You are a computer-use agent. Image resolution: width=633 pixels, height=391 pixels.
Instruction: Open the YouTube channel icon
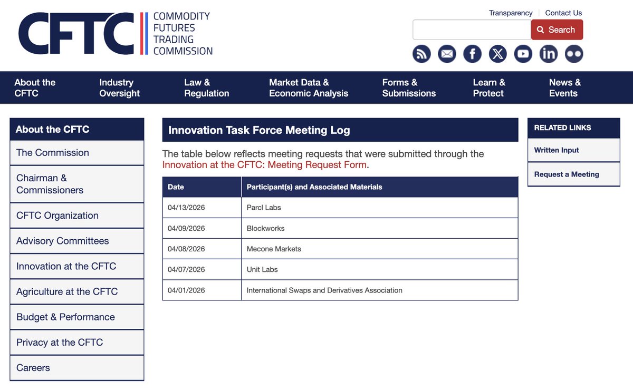(x=523, y=54)
